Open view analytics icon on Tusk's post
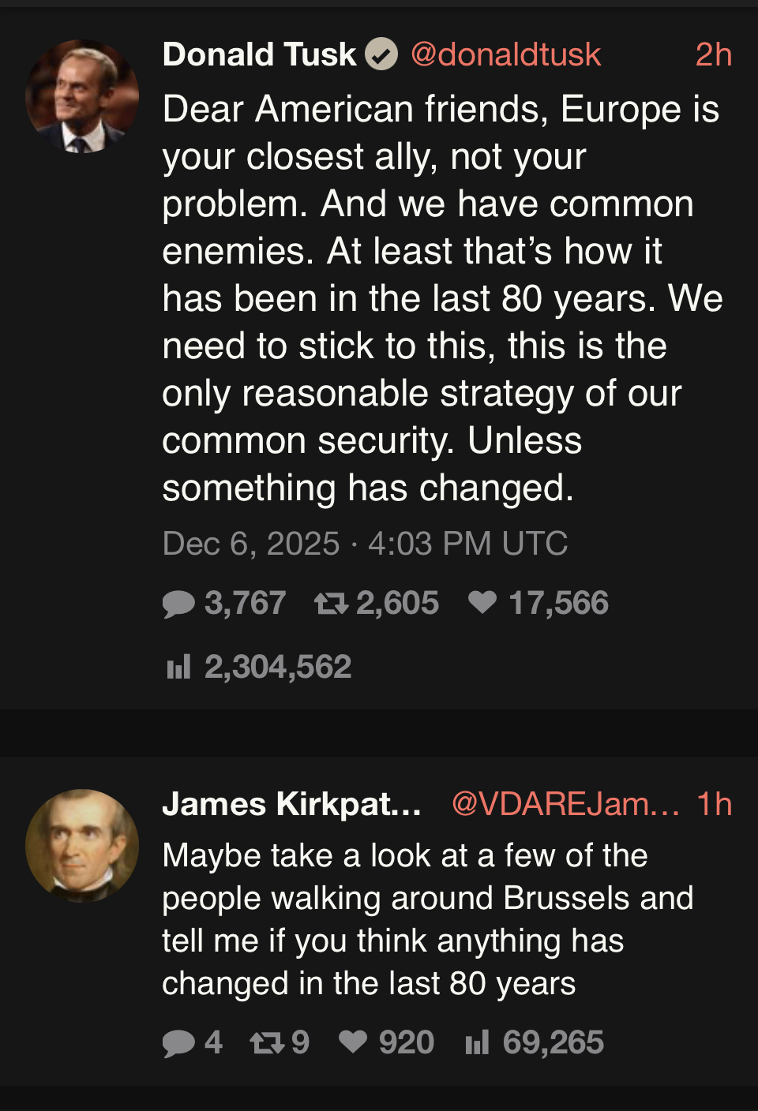The image size is (758, 1111). coord(179,668)
